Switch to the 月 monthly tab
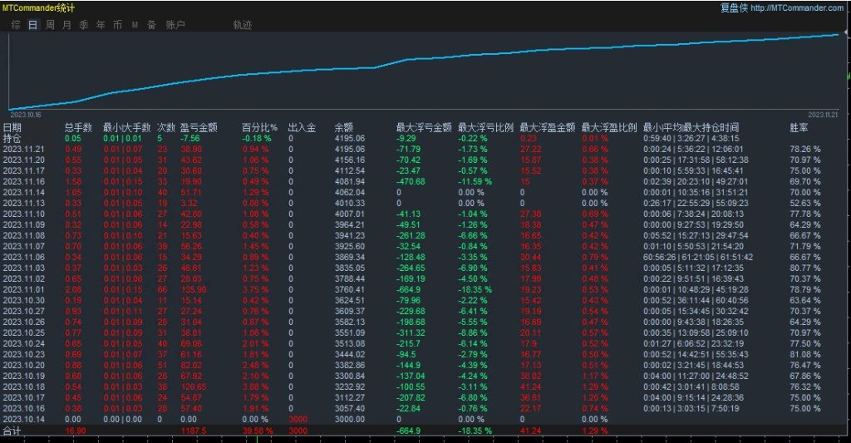The image size is (851, 443). [x=66, y=25]
